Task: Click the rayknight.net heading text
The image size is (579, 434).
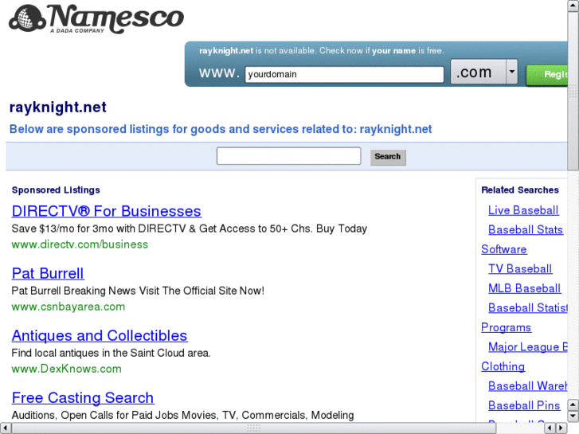Action: click(58, 108)
